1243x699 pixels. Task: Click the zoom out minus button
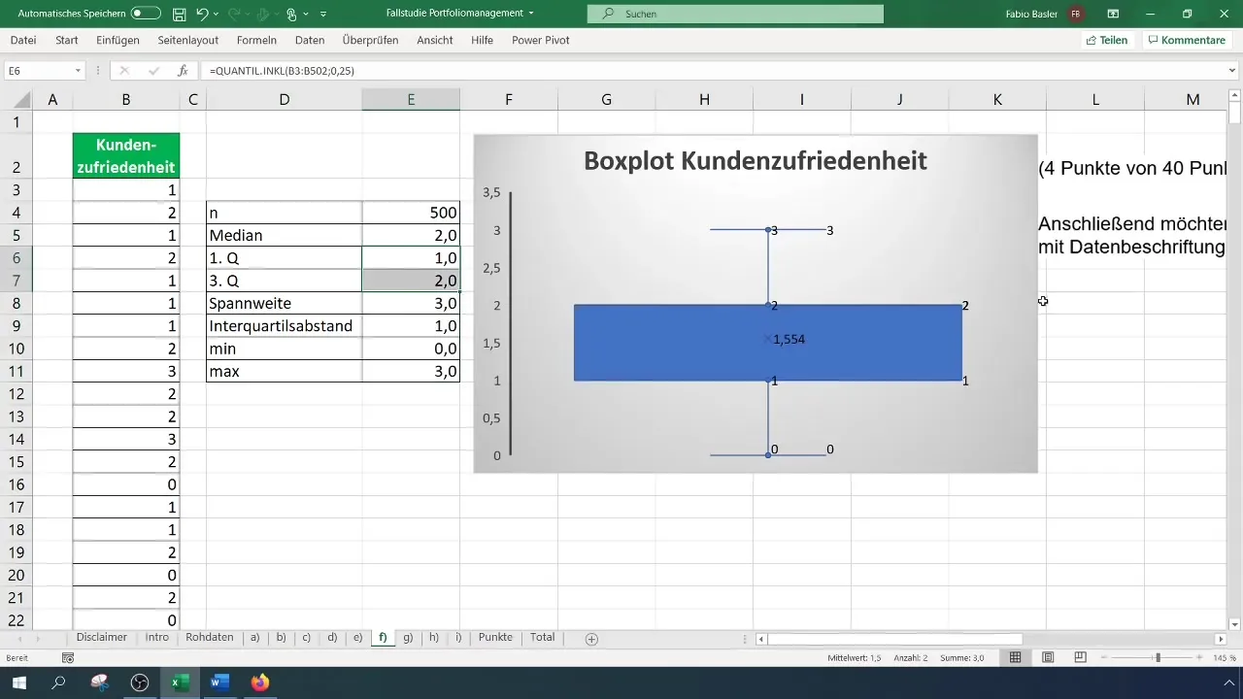tap(1102, 658)
